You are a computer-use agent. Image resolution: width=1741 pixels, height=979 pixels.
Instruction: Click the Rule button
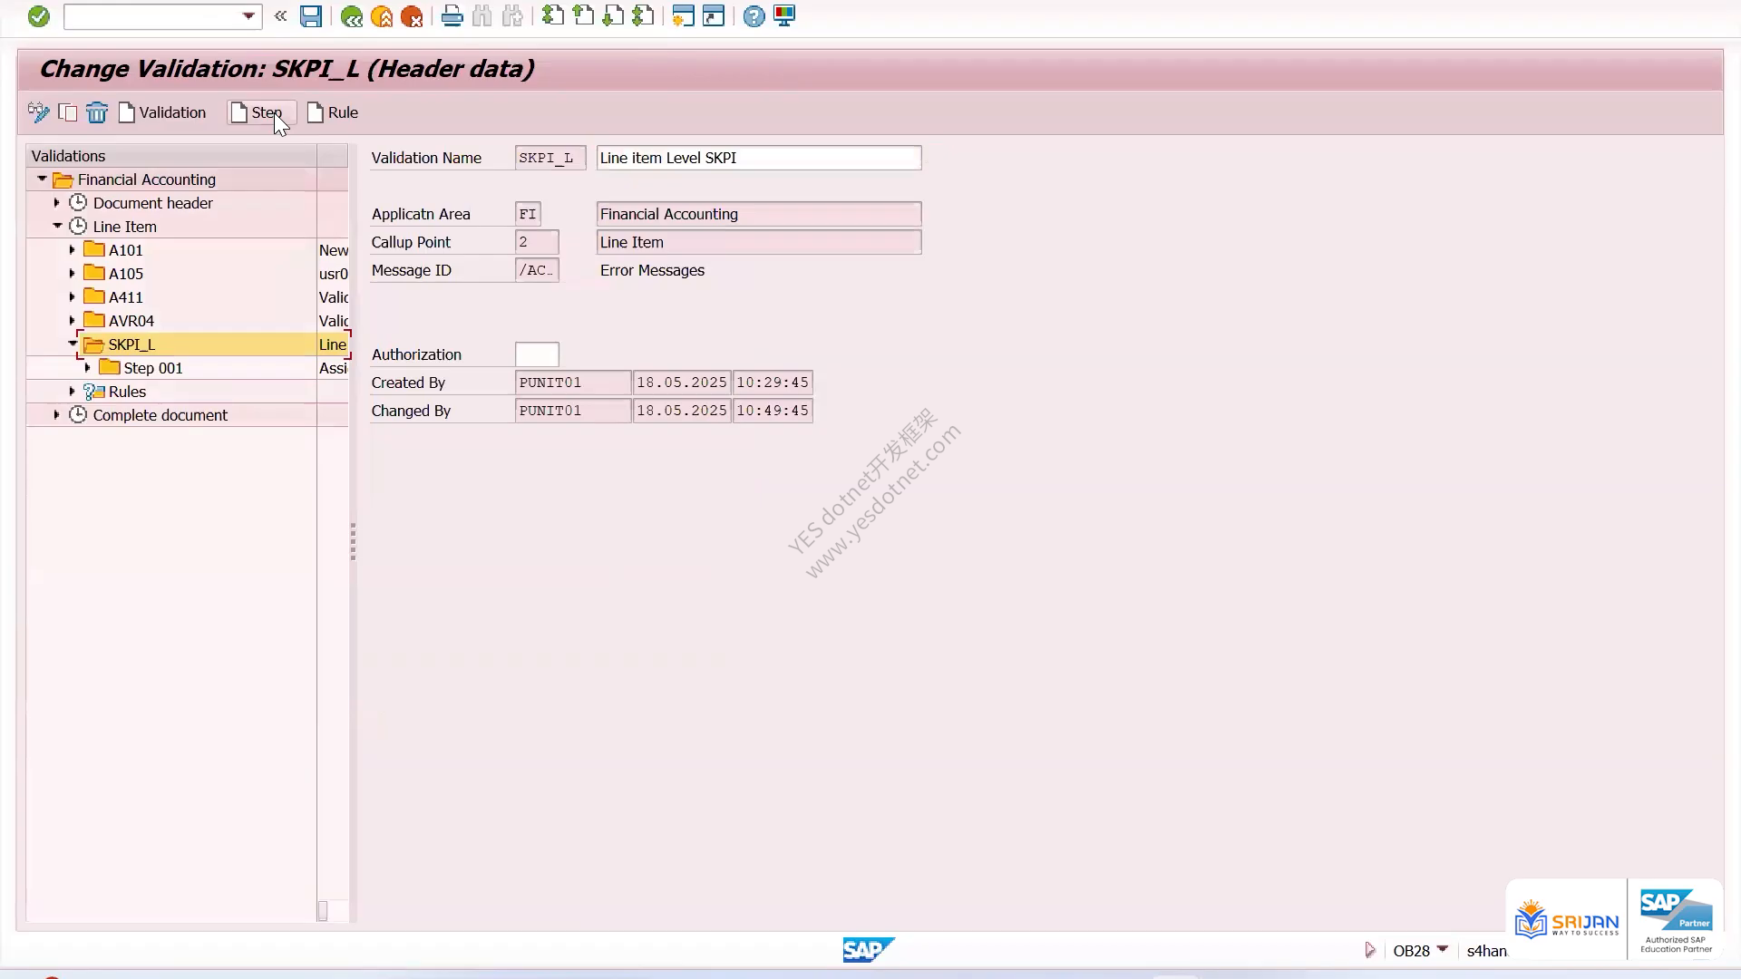(333, 112)
